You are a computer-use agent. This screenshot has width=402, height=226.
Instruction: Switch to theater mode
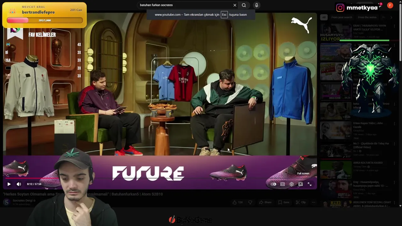[301, 184]
